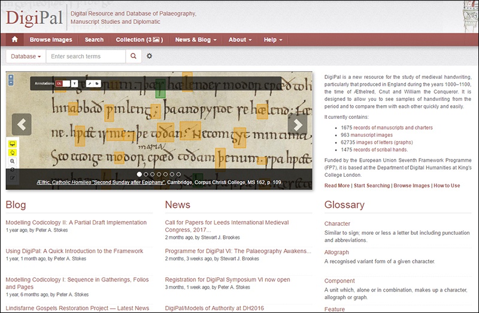479x313 pixels.
Task: Select the seventh carousel dot
Action: click(178, 174)
